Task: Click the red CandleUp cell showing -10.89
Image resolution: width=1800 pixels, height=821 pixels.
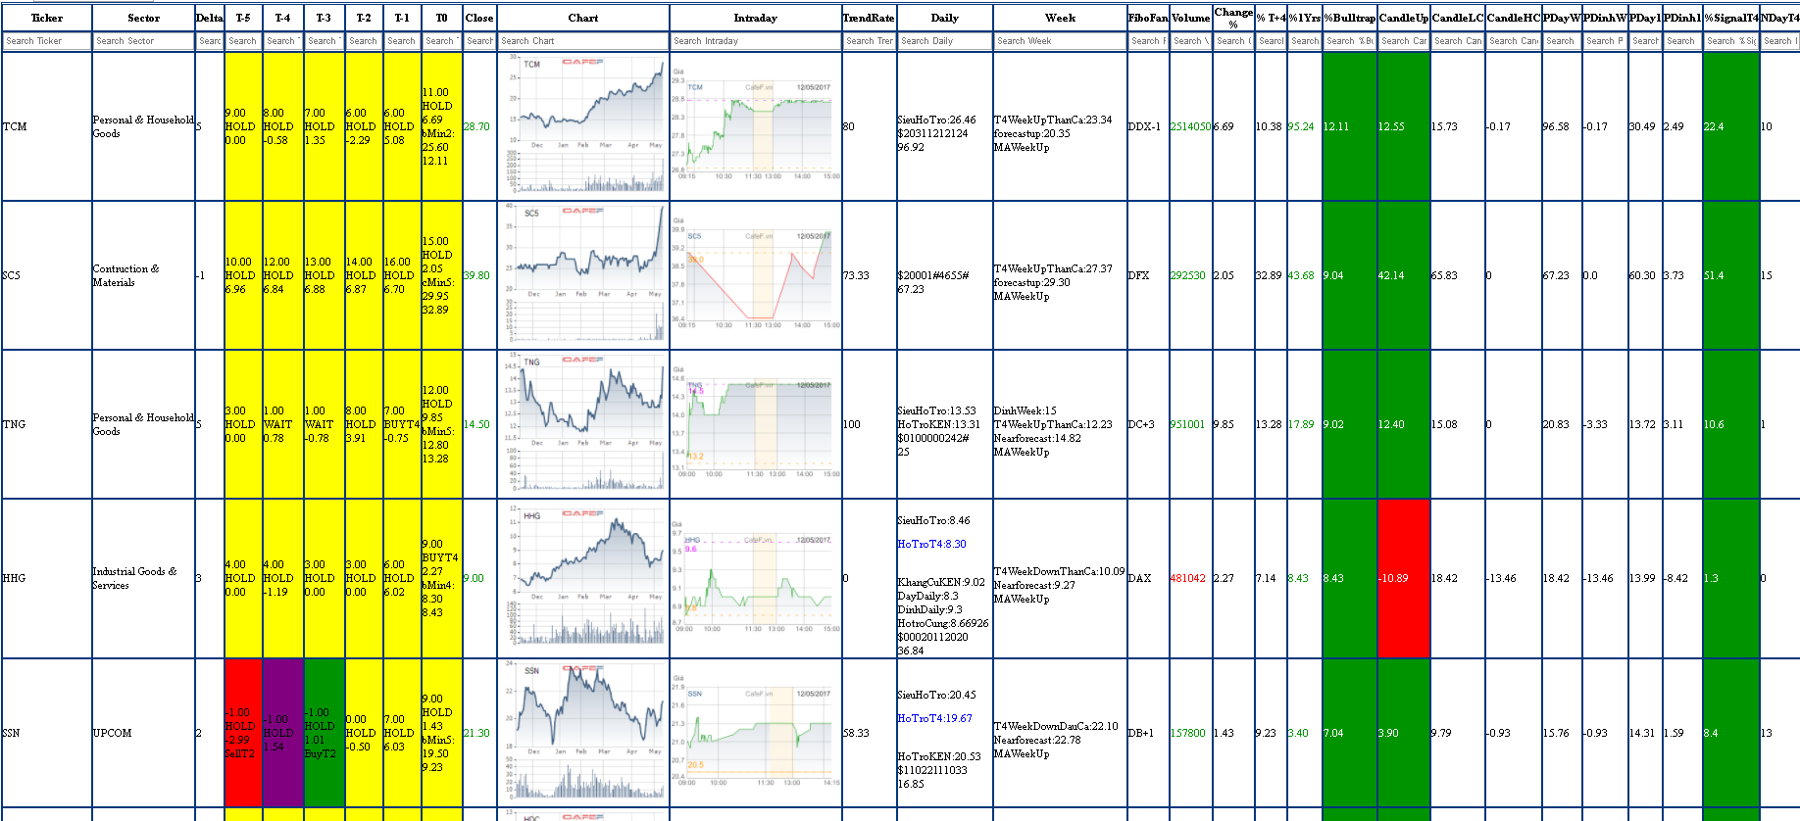Action: tap(1403, 578)
